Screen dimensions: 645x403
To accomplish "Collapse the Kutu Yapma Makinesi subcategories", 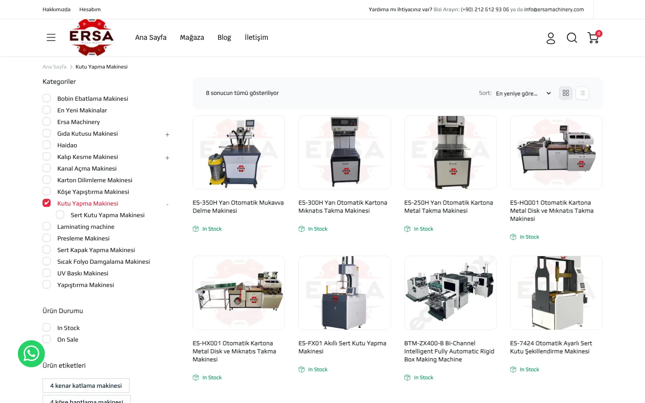I will pyautogui.click(x=168, y=204).
